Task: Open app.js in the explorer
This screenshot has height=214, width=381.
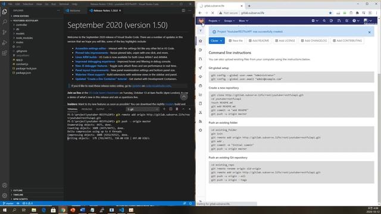Action: coord(19,59)
